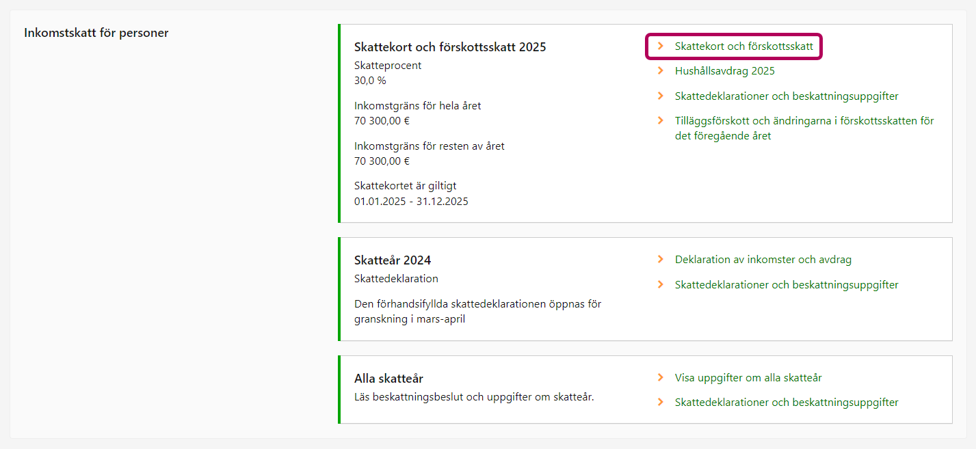The width and height of the screenshot is (976, 449).
Task: Open Skattedeklarationer och beskattningsuppgifter under Alla skatteår
Action: click(x=786, y=403)
